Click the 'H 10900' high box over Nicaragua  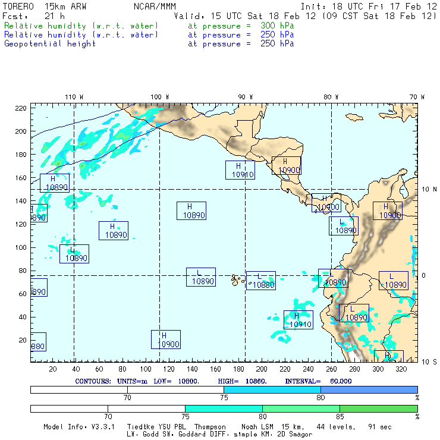(287, 165)
